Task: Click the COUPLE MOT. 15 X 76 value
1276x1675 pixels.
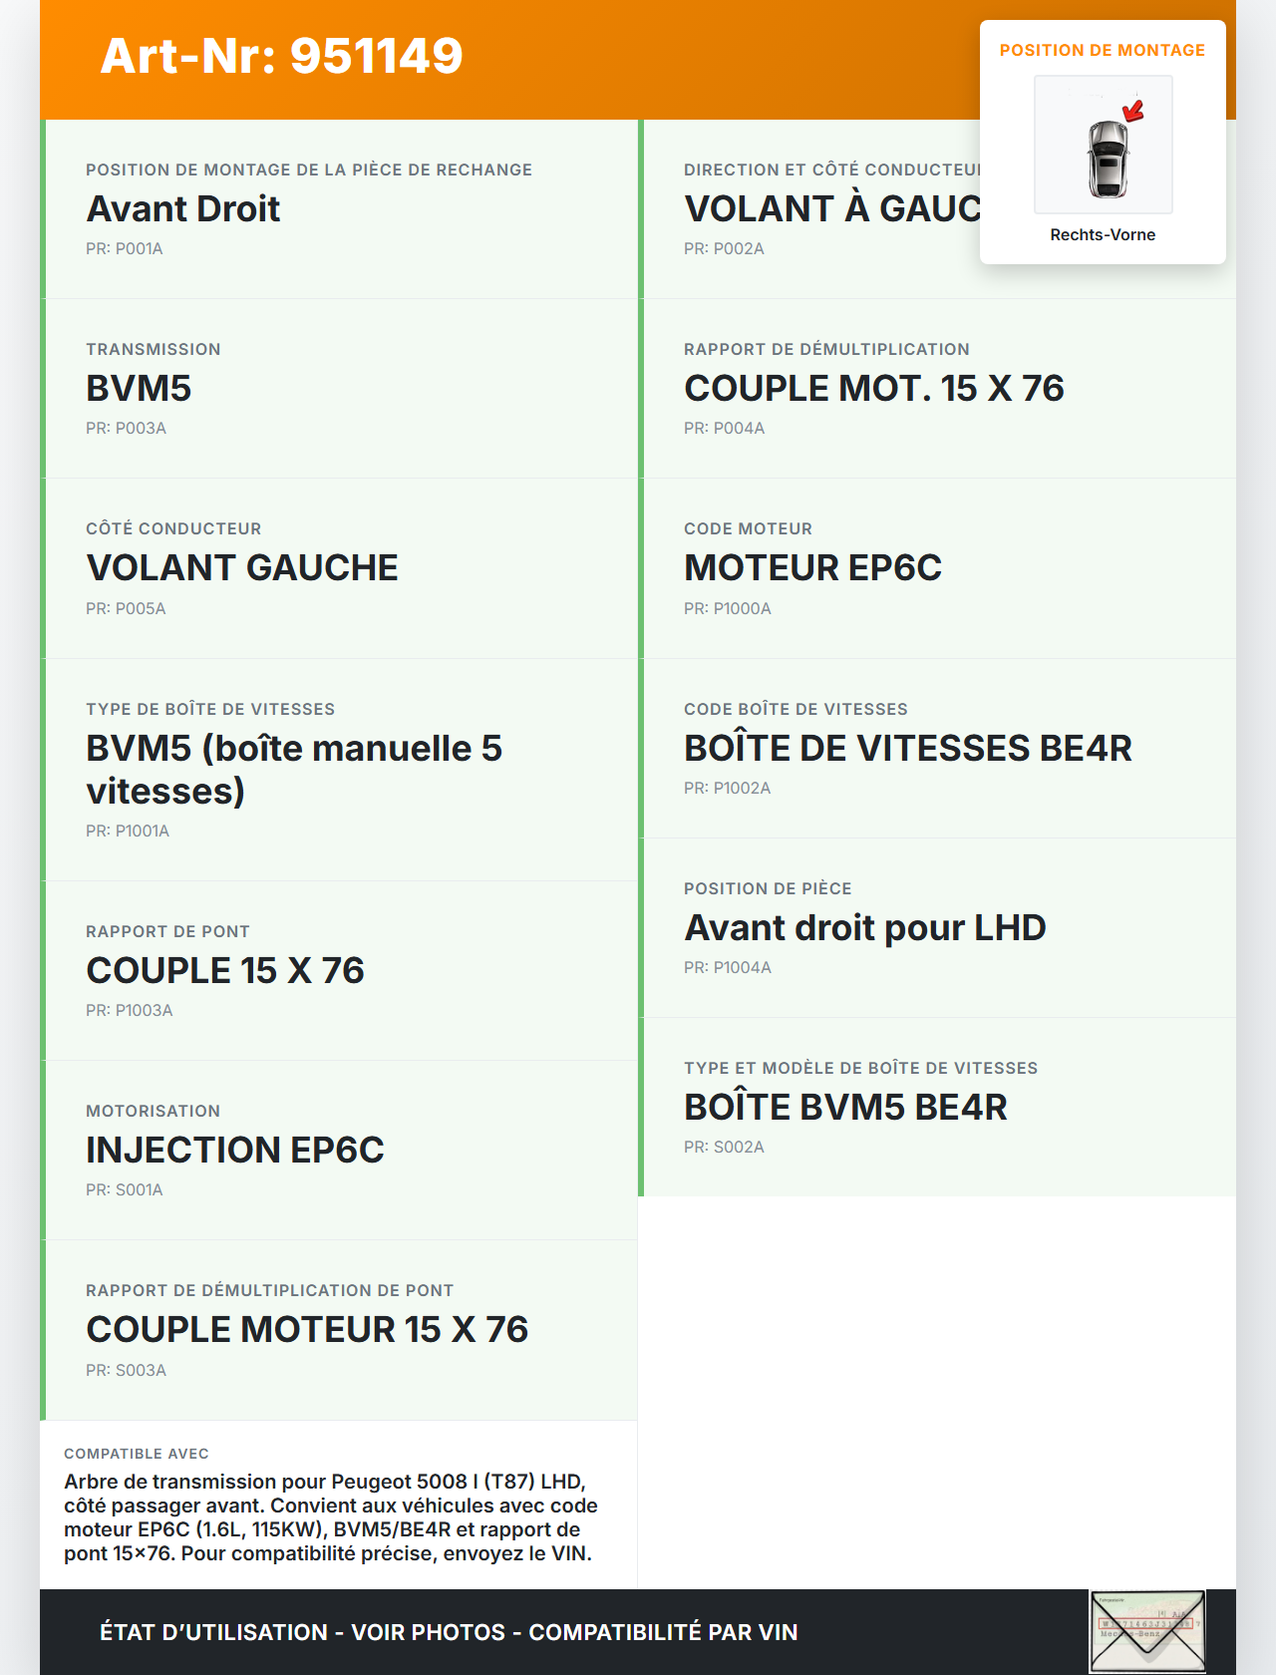Action: pos(874,389)
